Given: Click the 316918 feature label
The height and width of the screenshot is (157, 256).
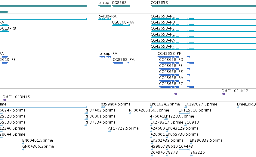Looking at the screenshot, I should (x=192, y=122).
